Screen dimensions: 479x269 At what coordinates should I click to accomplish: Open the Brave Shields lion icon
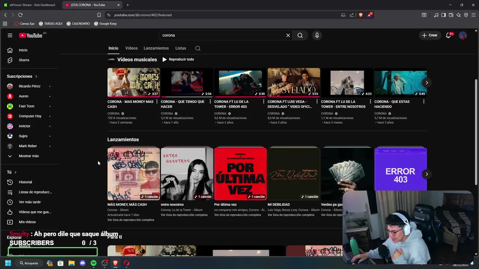click(361, 15)
